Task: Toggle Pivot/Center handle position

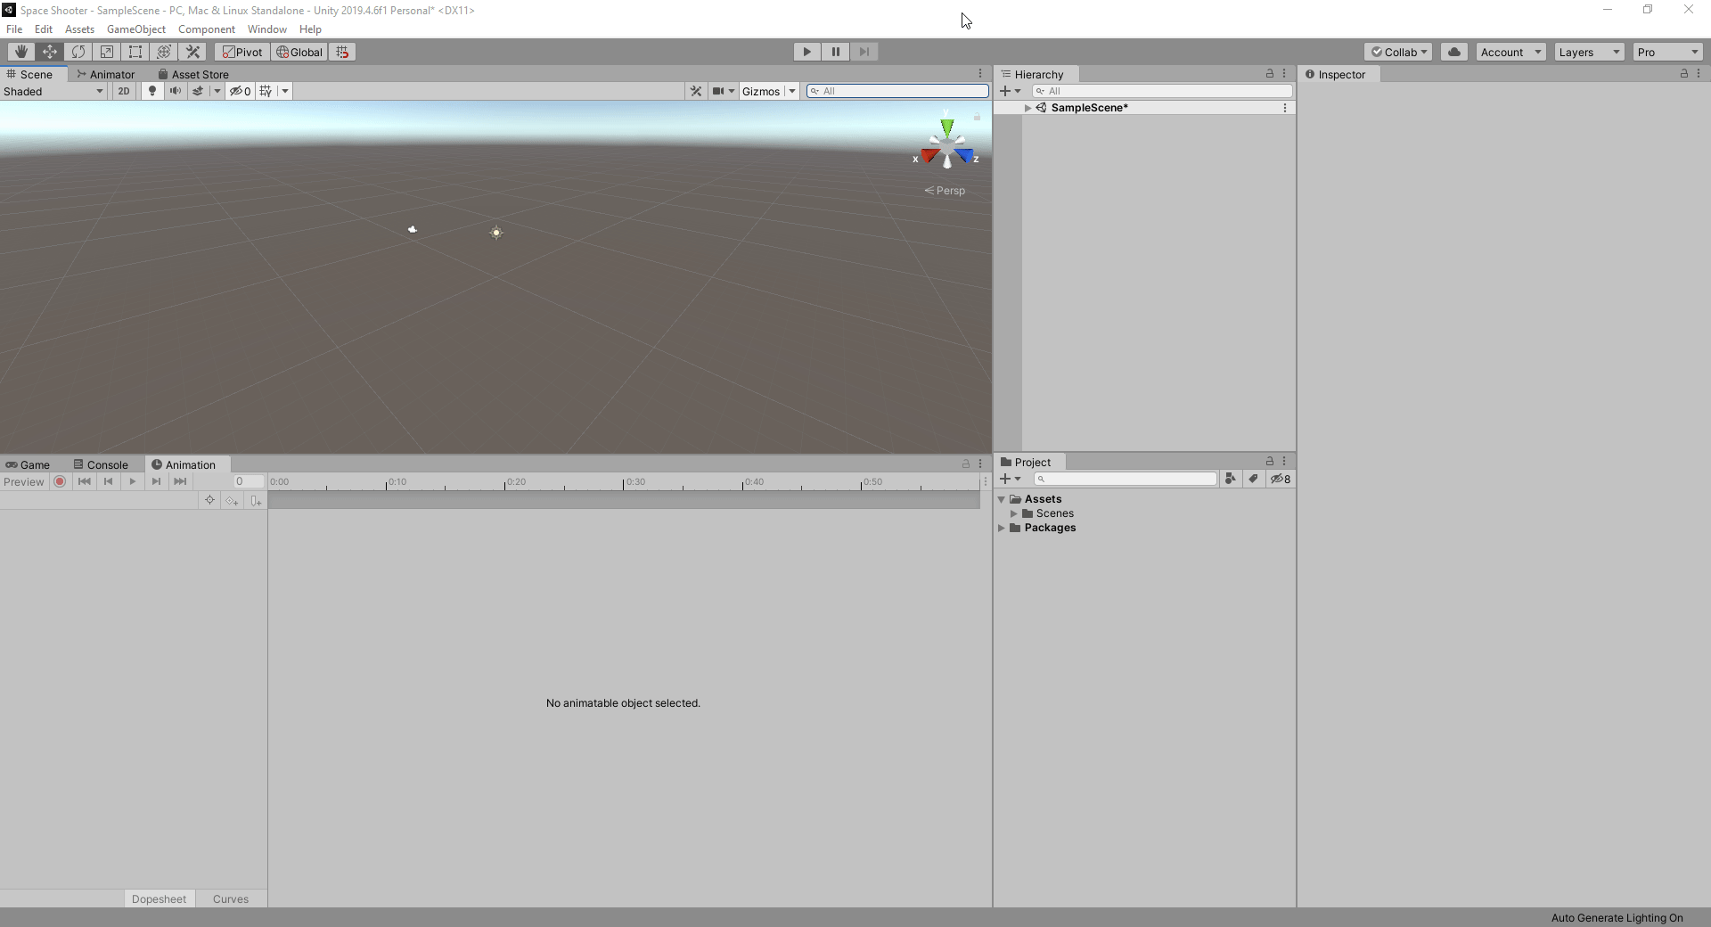Action: (x=242, y=52)
